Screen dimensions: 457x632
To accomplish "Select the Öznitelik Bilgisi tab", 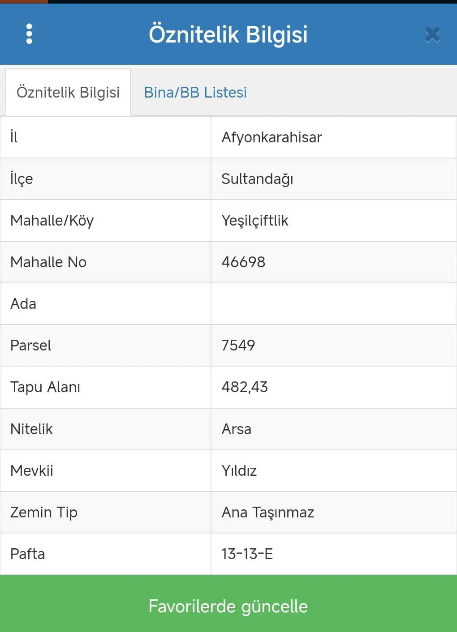I will pyautogui.click(x=68, y=92).
